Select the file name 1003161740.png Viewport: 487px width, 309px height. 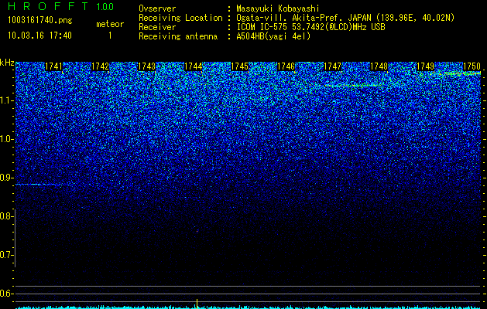(x=40, y=21)
